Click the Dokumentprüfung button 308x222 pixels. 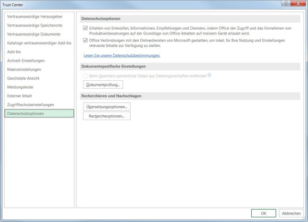point(103,84)
